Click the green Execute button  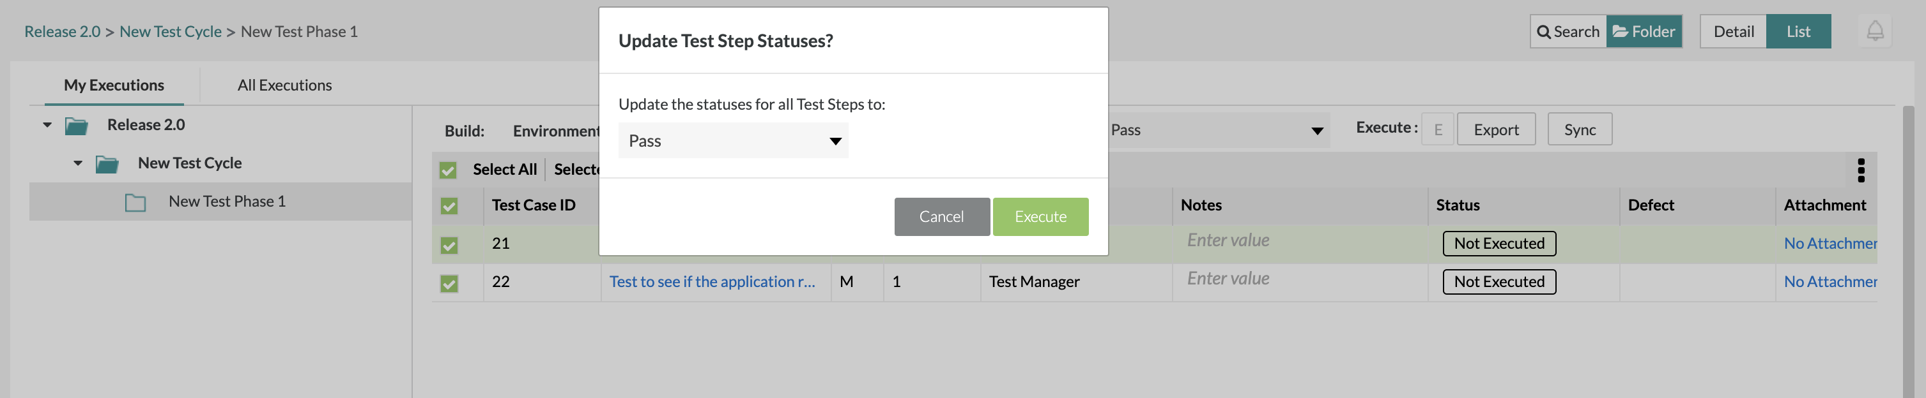click(1040, 217)
